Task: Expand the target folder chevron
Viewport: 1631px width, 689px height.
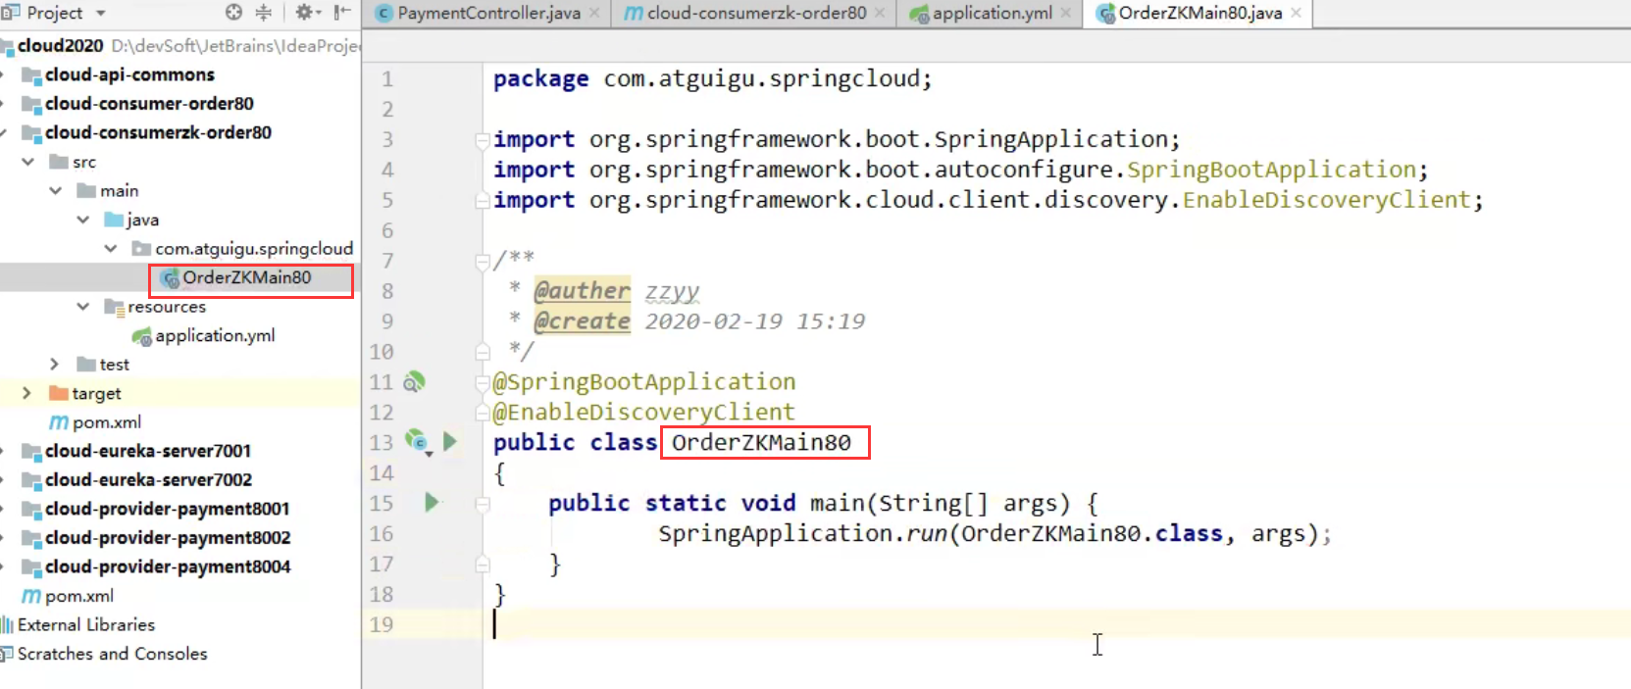Action: [26, 393]
